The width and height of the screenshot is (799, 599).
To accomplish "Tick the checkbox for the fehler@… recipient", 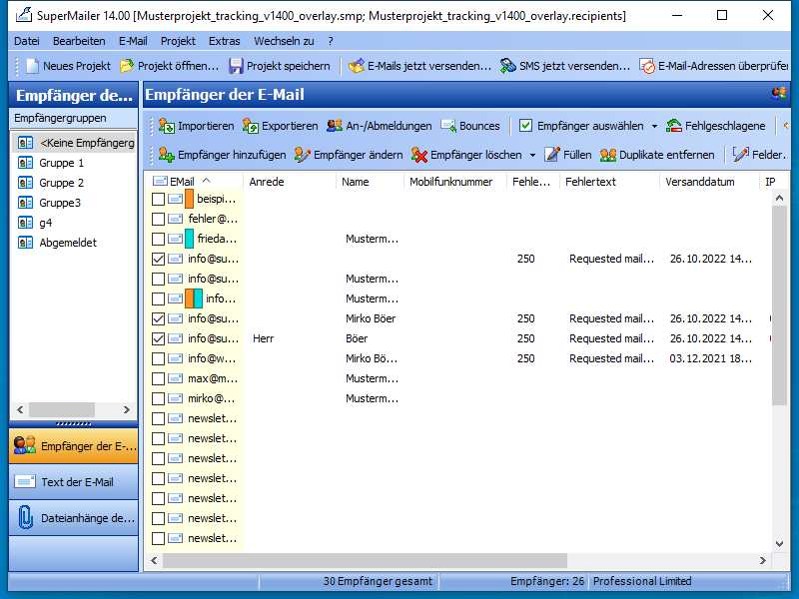I will [x=158, y=219].
